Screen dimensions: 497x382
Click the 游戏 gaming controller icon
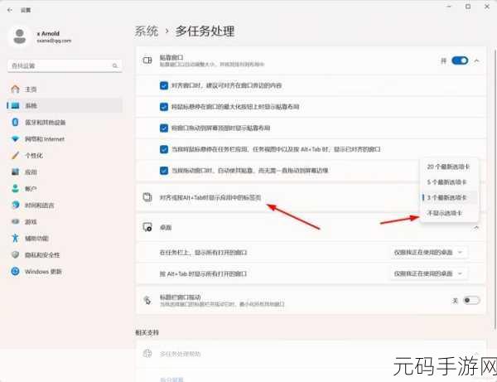[x=15, y=221]
